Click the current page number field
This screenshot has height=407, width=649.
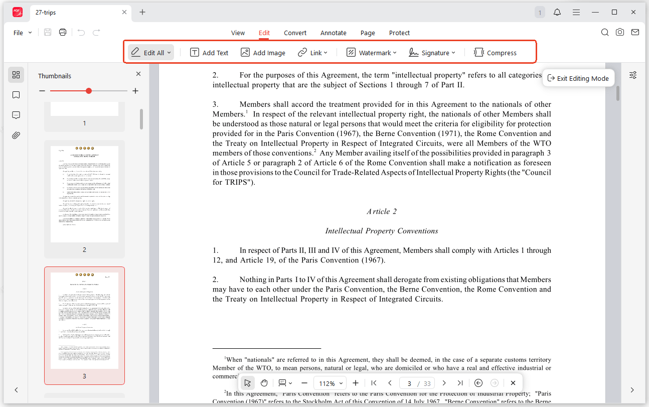[x=409, y=383]
